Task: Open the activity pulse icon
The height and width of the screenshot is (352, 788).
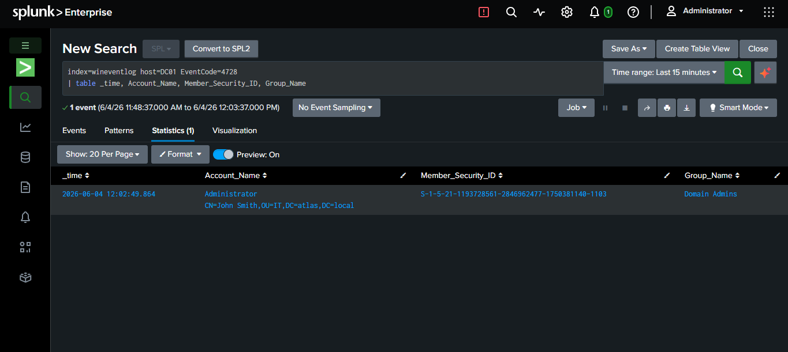Action: pos(539,12)
